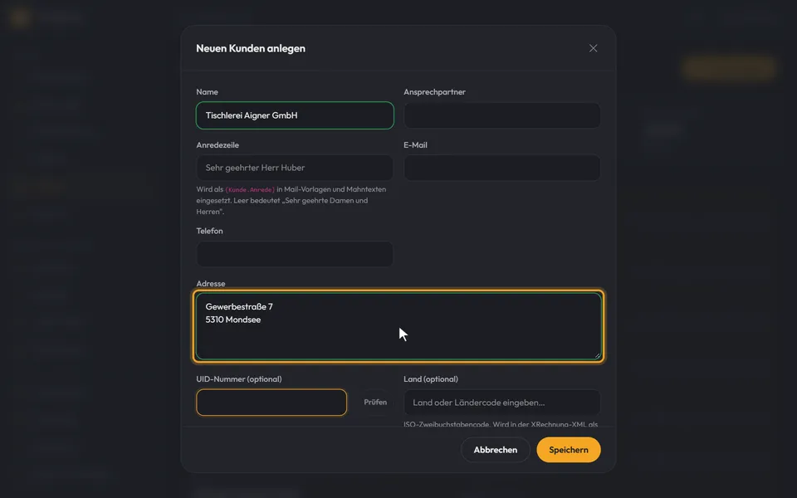Select the E-Mail input field
Image resolution: width=797 pixels, height=498 pixels.
click(x=502, y=168)
